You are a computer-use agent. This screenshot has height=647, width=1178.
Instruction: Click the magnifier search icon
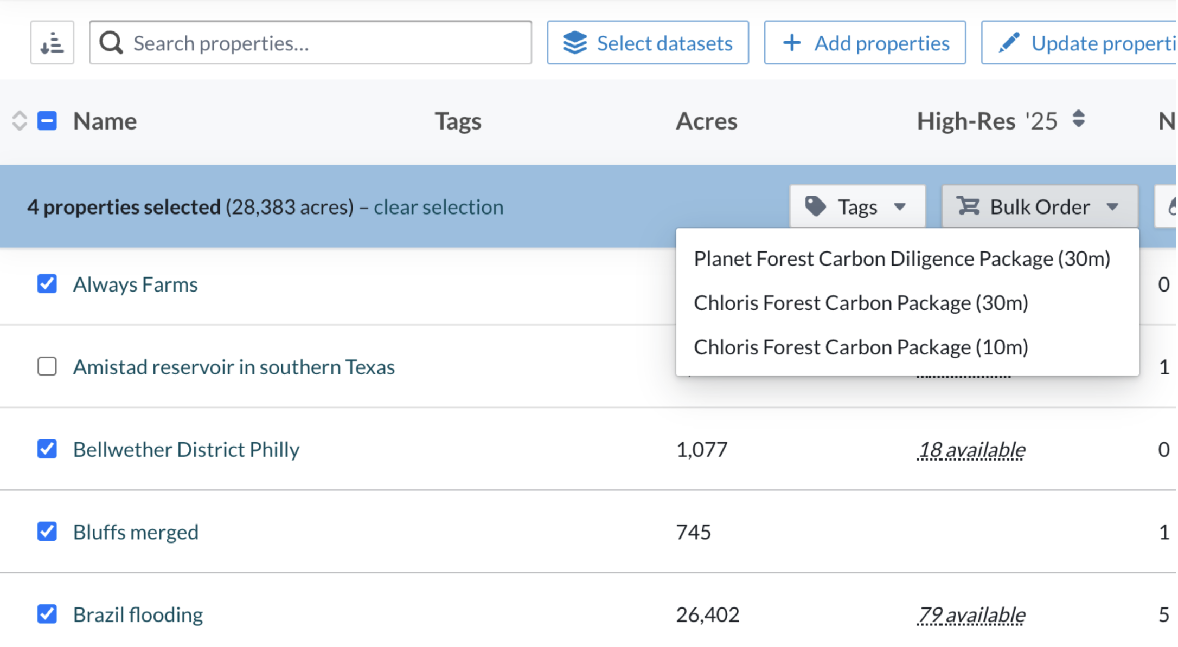pos(111,43)
